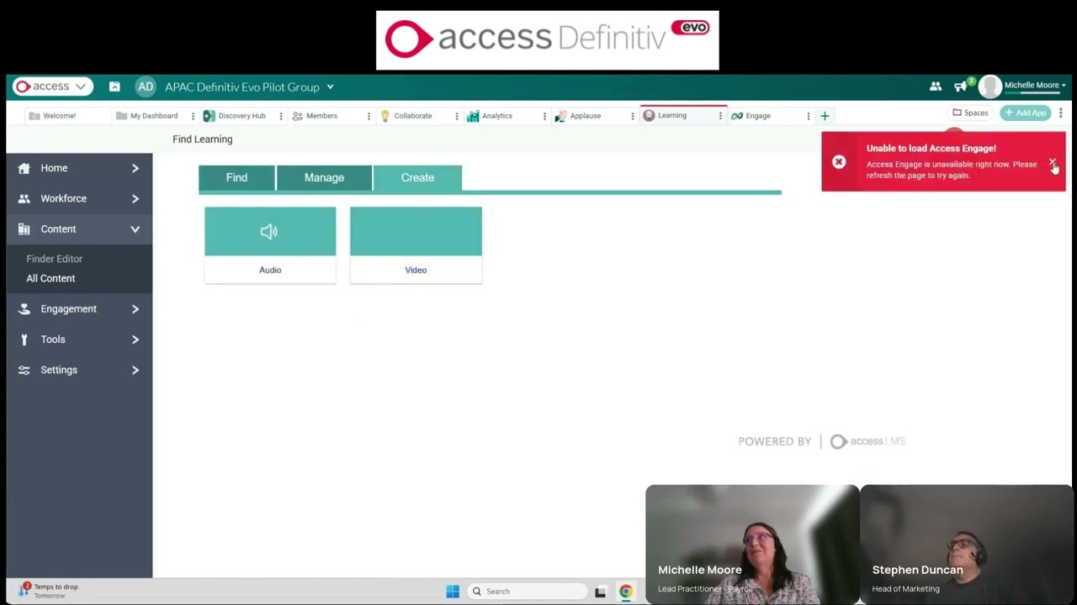This screenshot has height=605, width=1077.
Task: Open All Content under Content
Action: coord(50,278)
